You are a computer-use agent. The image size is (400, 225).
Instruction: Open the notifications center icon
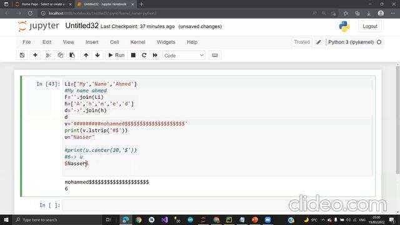pyautogui.click(x=392, y=219)
